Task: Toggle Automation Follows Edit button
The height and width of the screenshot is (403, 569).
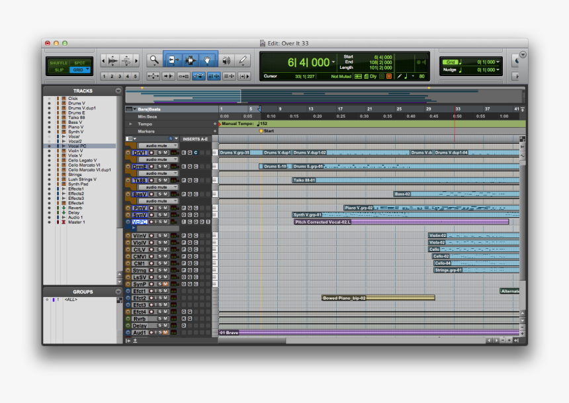Action: [x=199, y=76]
